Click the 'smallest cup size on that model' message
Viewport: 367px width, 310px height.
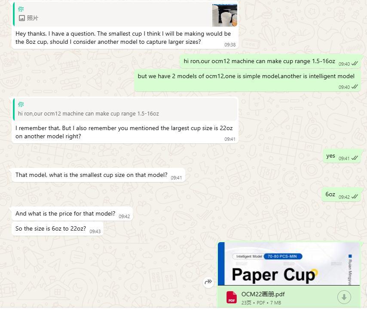98,175
